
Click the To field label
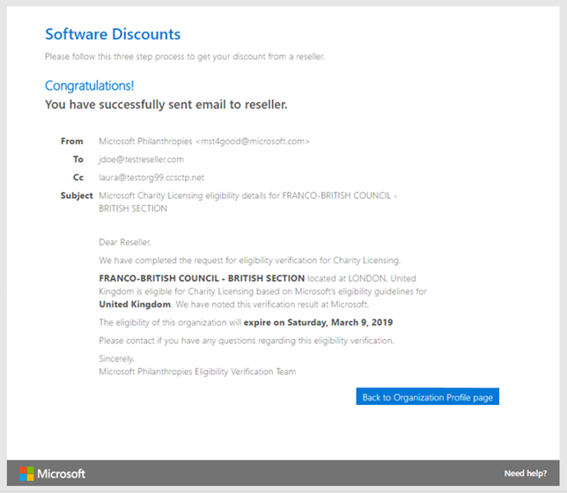(78, 159)
